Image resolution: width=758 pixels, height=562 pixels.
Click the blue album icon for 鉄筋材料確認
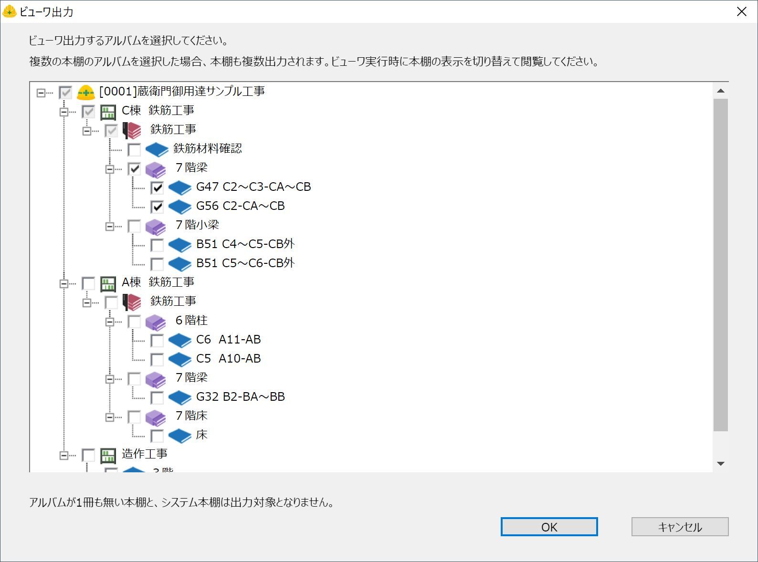[157, 150]
